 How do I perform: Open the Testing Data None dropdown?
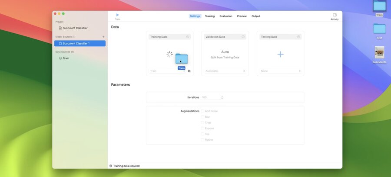[x=281, y=71]
